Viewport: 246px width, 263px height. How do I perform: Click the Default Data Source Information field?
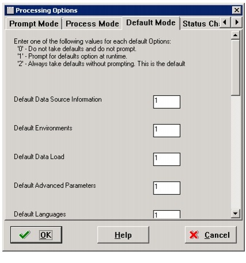[167, 102]
